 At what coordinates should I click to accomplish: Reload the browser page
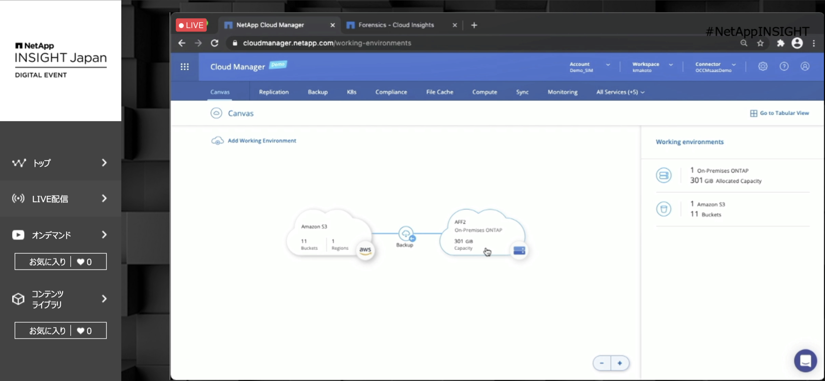(x=215, y=43)
